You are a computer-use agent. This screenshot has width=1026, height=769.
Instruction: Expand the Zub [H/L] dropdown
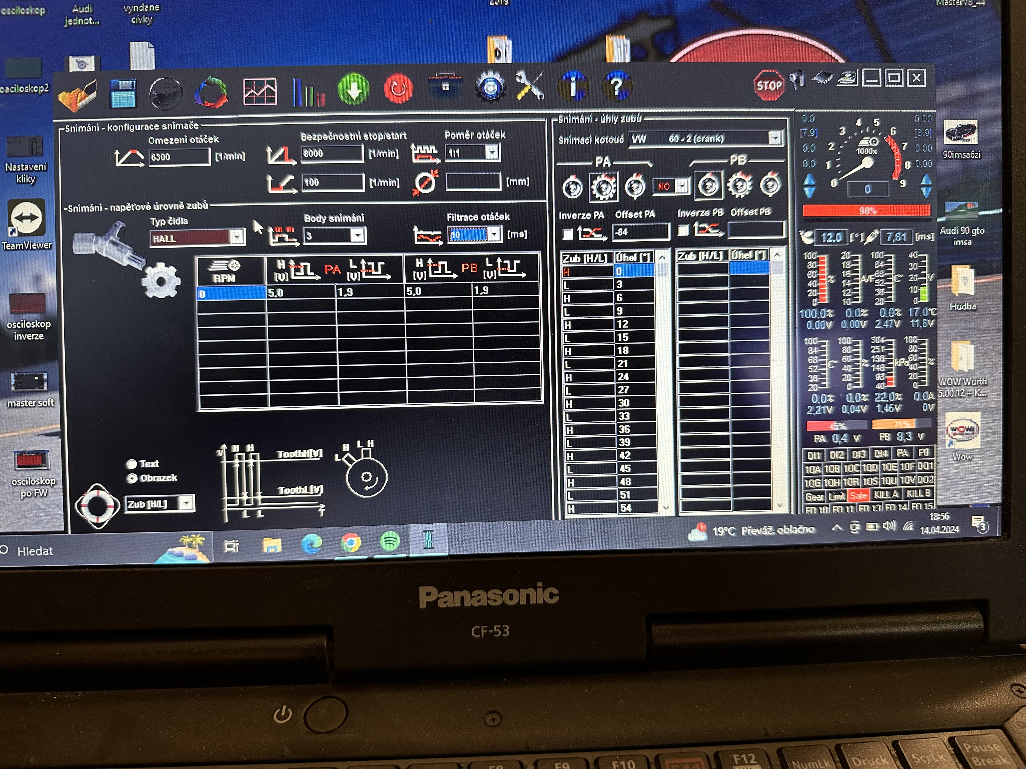[187, 503]
